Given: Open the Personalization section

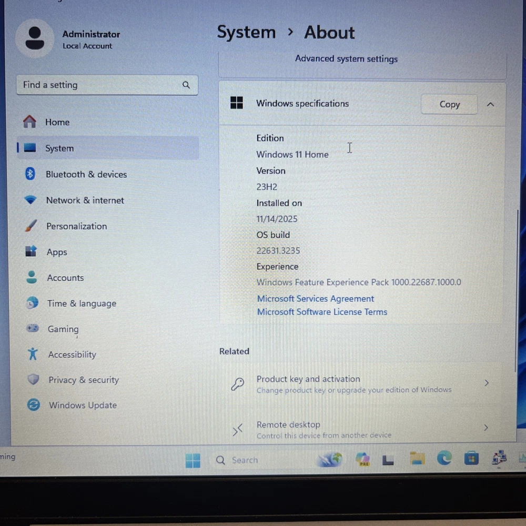Looking at the screenshot, I should 76,226.
